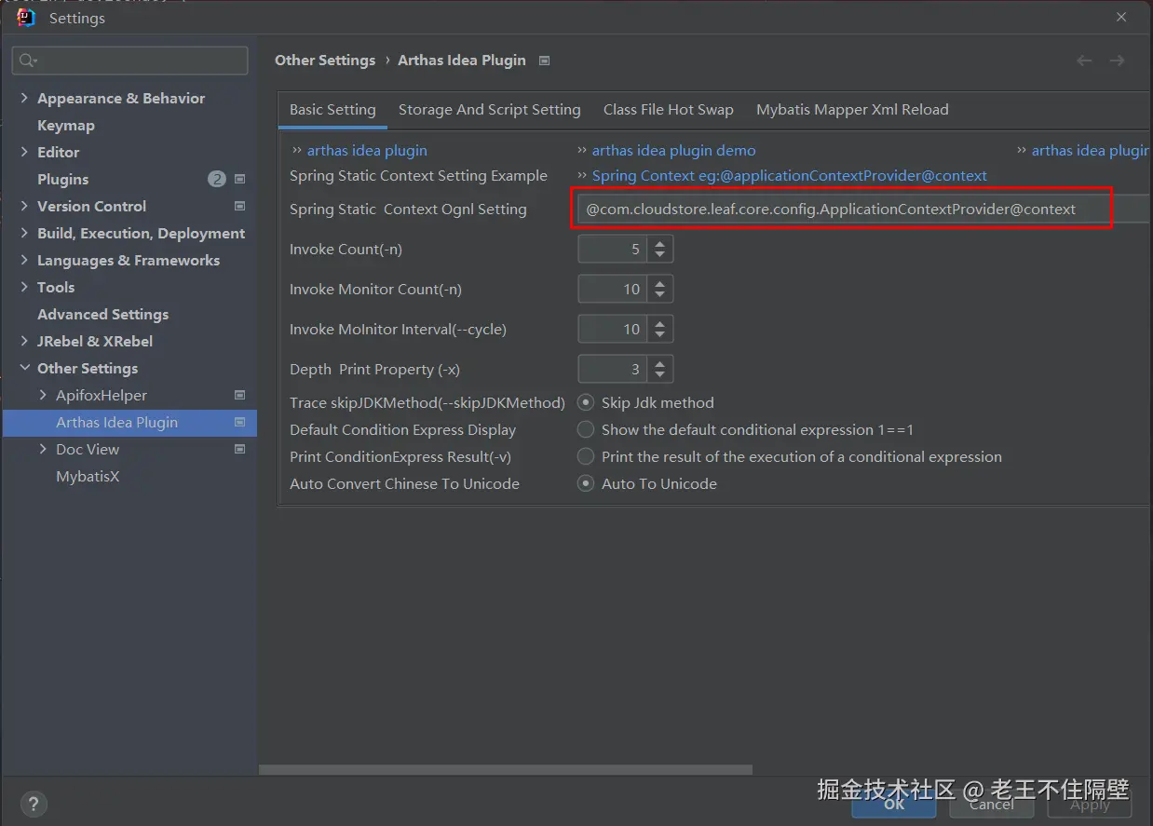The width and height of the screenshot is (1153, 826).
Task: Switch to Basic Setting tab
Action: (x=332, y=109)
